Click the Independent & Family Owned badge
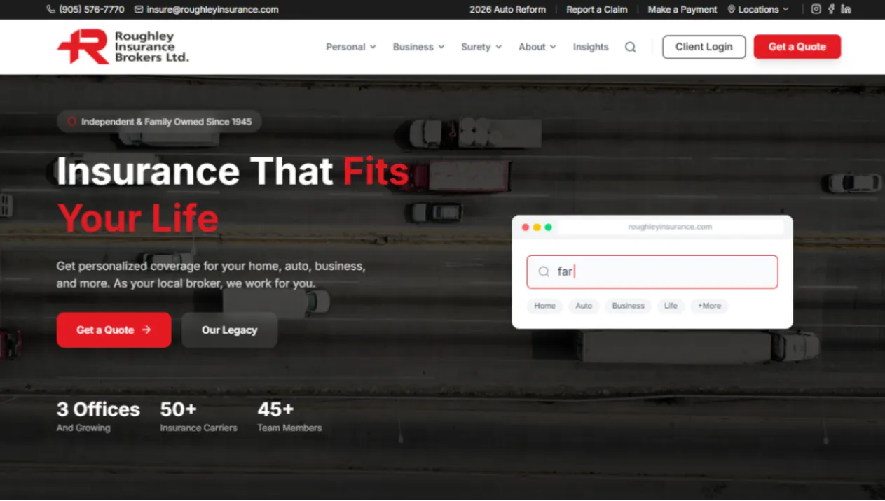This screenshot has width=885, height=501. pos(159,122)
